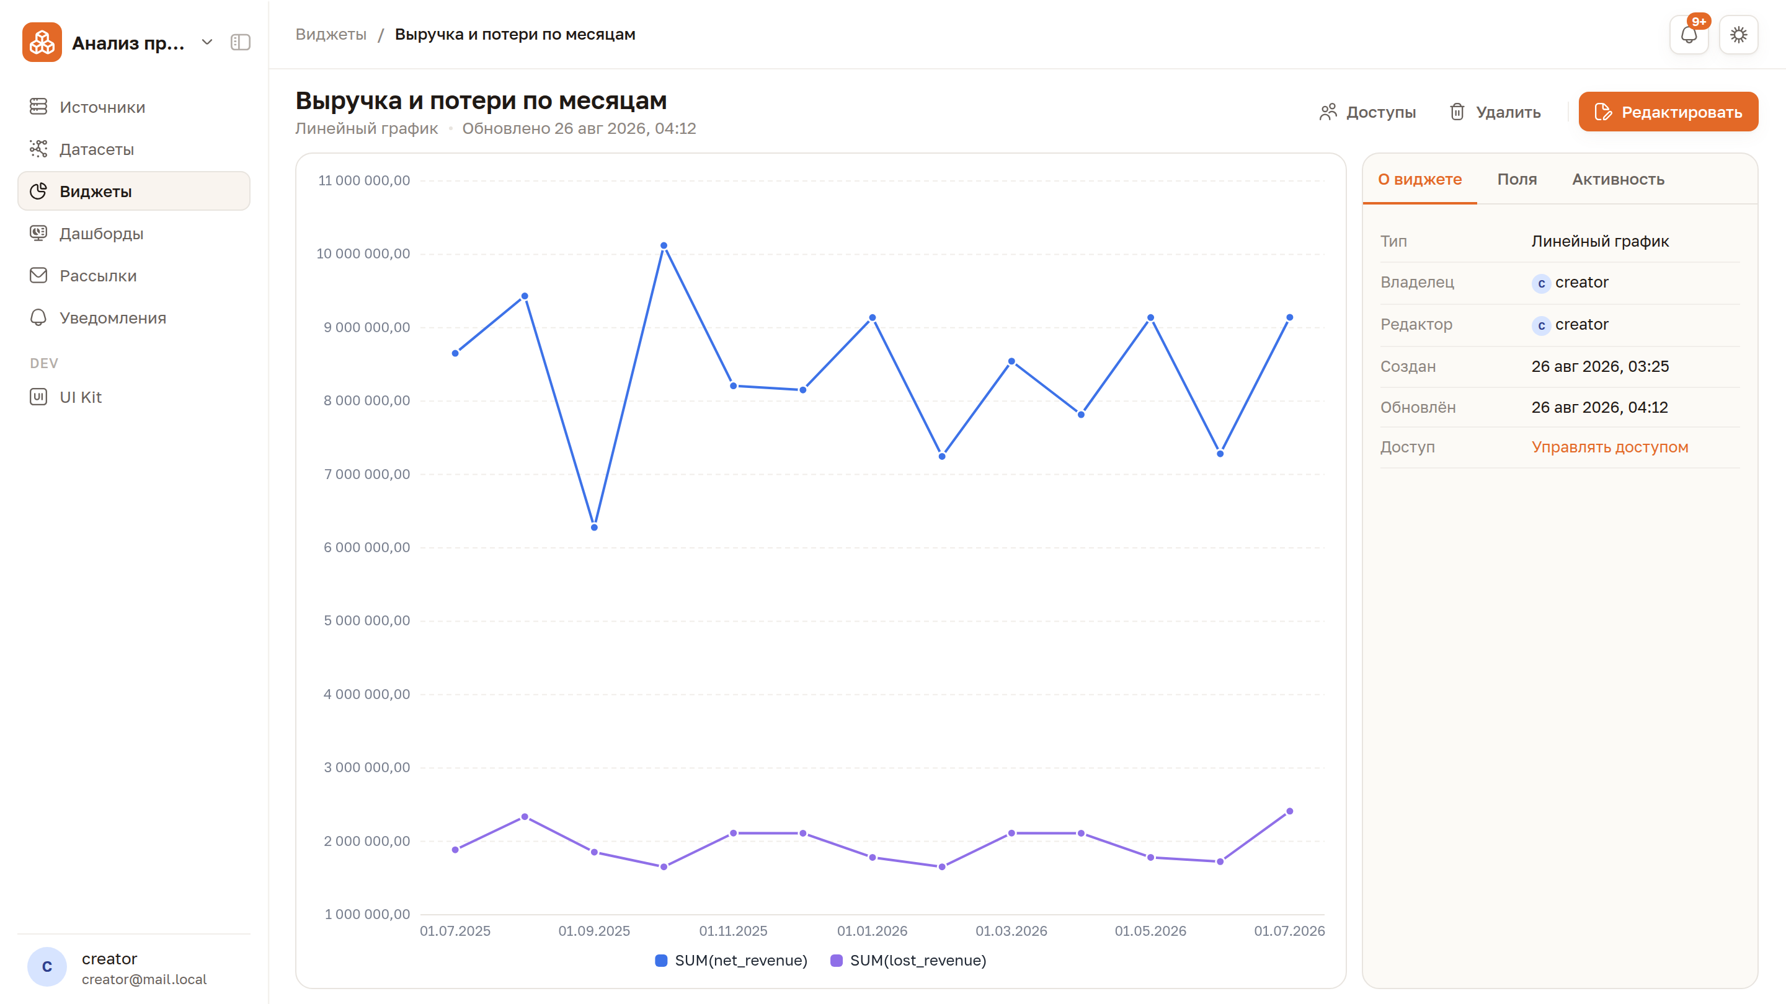Click the 11 000 000,00 axis label
This screenshot has width=1786, height=1004.
(364, 180)
